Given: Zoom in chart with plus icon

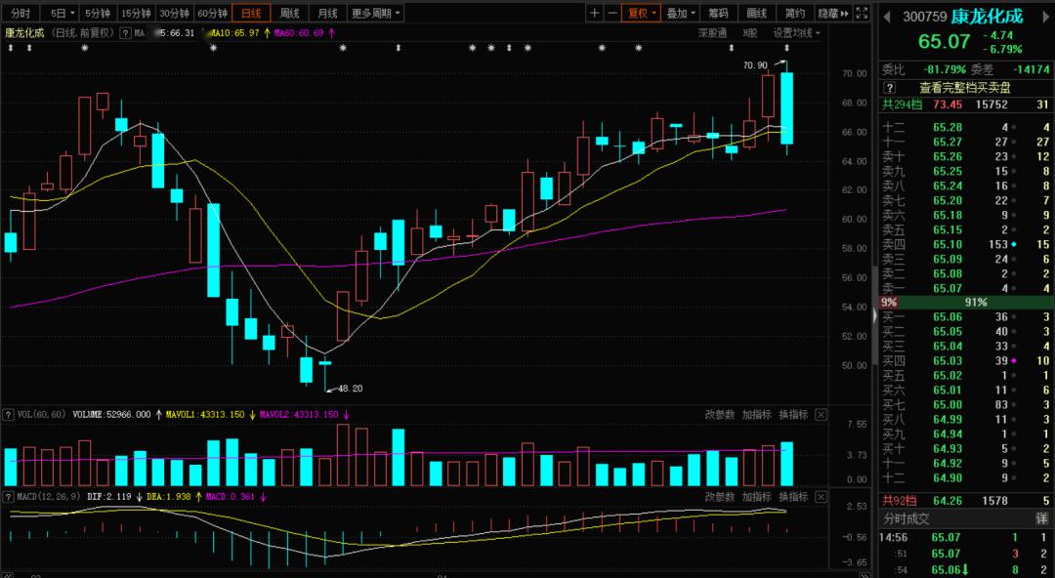Looking at the screenshot, I should pyautogui.click(x=594, y=13).
